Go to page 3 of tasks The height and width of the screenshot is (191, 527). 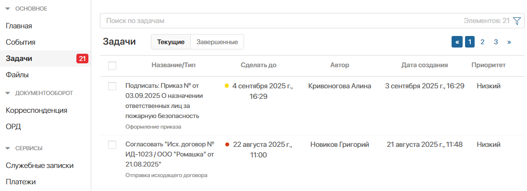[496, 42]
